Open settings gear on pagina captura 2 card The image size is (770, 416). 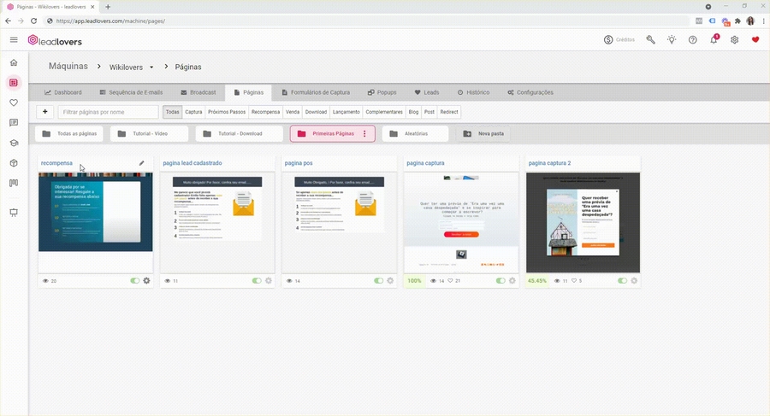point(634,280)
